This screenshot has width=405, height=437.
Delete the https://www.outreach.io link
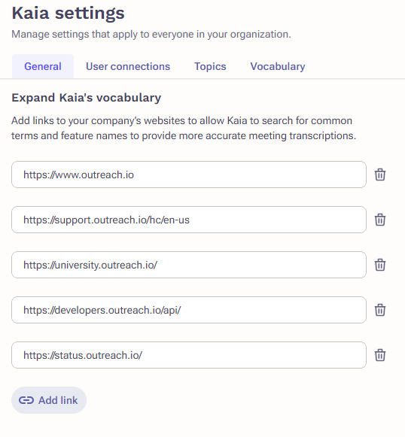[380, 174]
